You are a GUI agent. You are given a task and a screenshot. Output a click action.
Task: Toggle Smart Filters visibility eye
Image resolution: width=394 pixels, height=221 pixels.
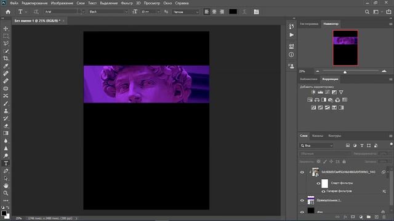tap(318, 184)
